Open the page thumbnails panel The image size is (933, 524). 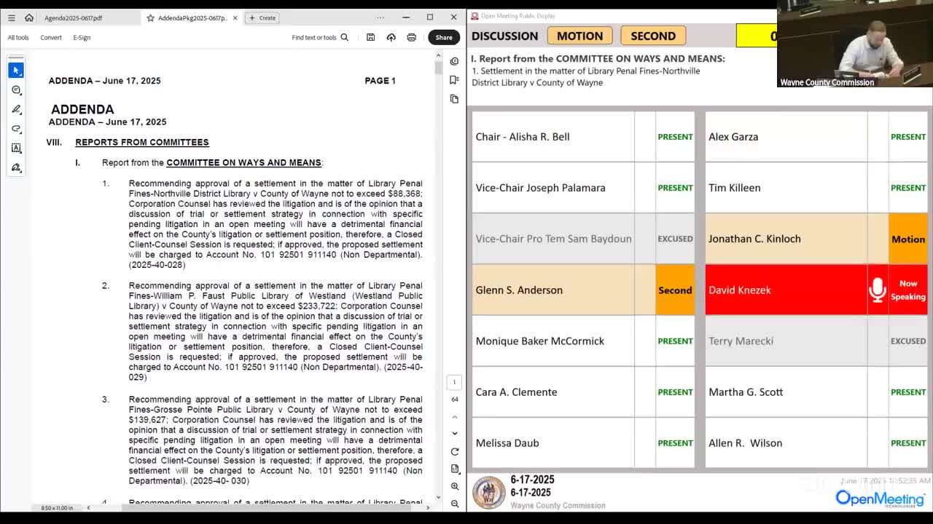[454, 98]
